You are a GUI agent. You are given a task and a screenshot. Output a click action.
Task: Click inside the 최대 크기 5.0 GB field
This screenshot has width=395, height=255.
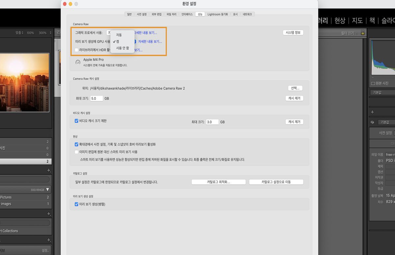(x=96, y=98)
